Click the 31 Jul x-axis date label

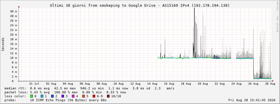(34, 84)
